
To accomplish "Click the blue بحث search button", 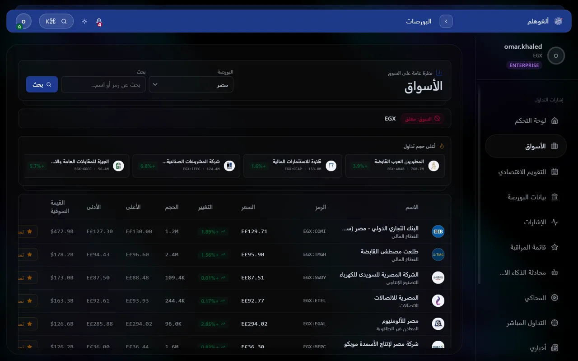I will [42, 84].
